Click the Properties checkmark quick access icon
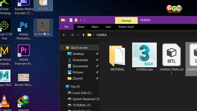Screen dimensions: 197x111 [71, 20]
